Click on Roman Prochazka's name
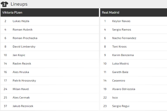Image resolution: width=167 pixels, height=111 pixels. tap(25, 38)
